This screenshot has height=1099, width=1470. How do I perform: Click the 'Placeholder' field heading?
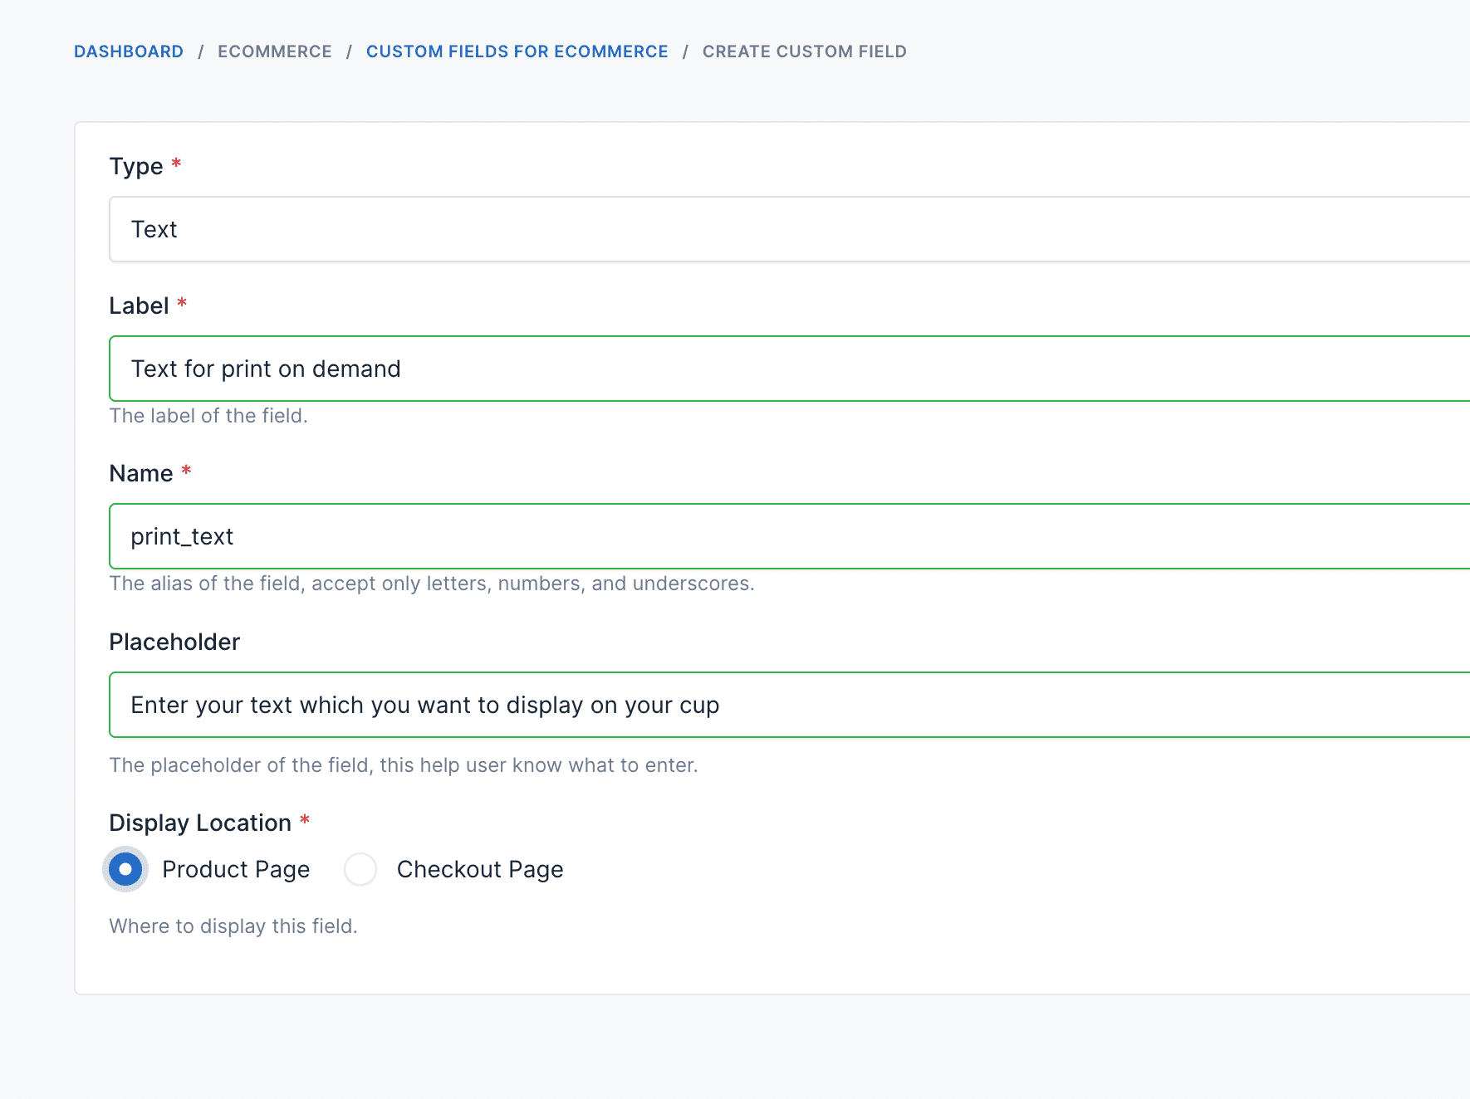174,642
